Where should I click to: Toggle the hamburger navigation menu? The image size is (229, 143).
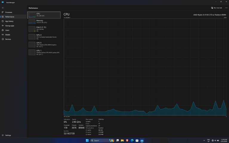click(x=3, y=8)
